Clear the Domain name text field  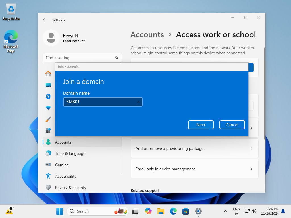click(138, 102)
